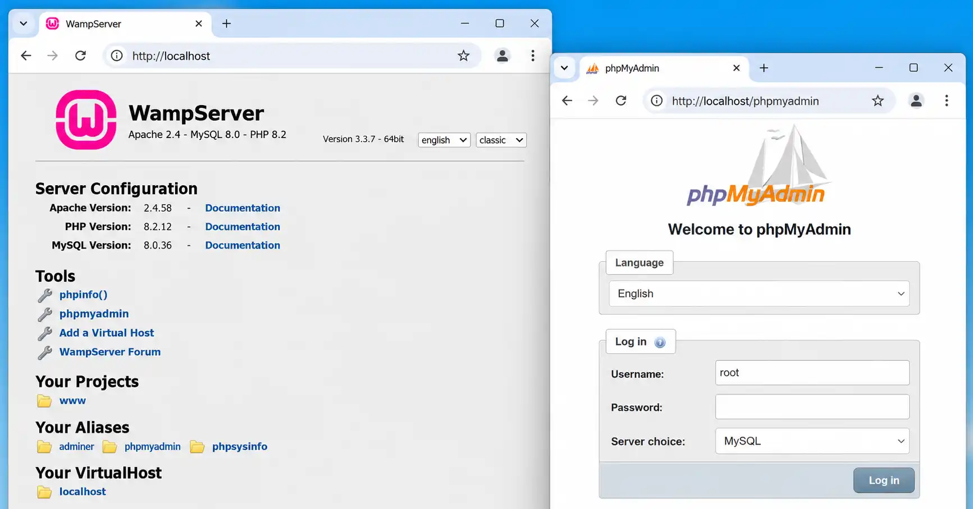Screen dimensions: 973x509
Task: Open the Server choice MySQL dropdown
Action: (812, 441)
